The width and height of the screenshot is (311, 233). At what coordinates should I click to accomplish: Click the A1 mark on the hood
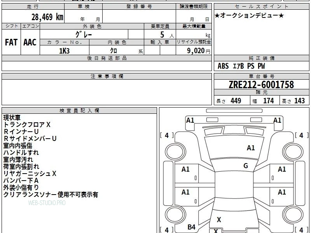(251, 148)
